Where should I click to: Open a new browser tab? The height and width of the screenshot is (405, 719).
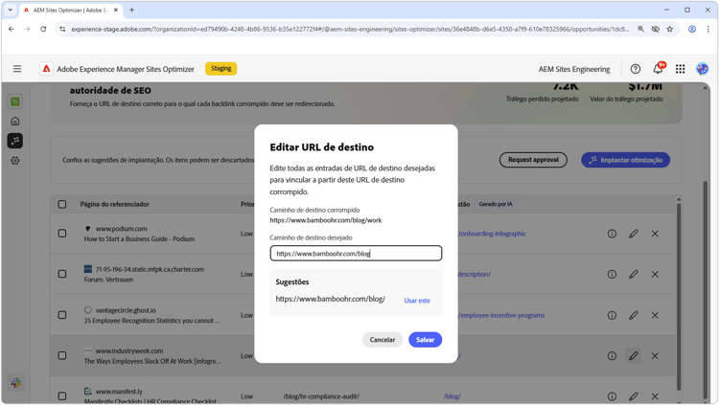coord(131,10)
